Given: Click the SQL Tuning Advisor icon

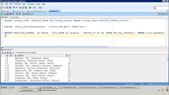Looking at the screenshot, I should pyautogui.click(x=13, y=14).
